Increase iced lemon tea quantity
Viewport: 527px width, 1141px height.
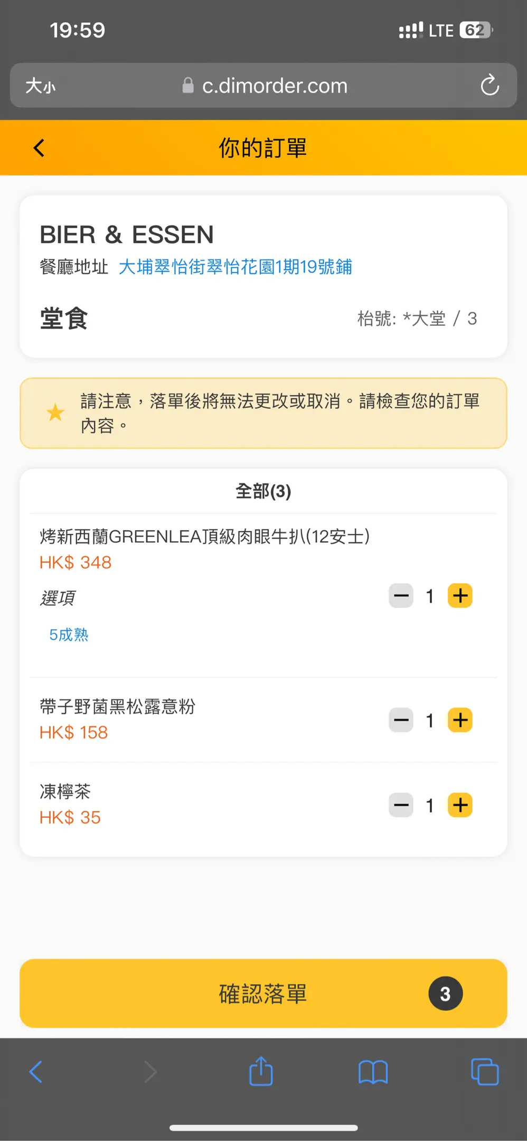coord(460,805)
